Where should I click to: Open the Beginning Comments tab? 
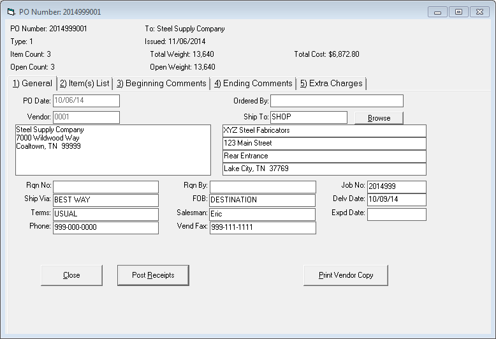coord(161,84)
